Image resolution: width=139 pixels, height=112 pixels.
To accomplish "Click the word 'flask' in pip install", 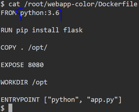I will pyautogui.click(x=73, y=30).
